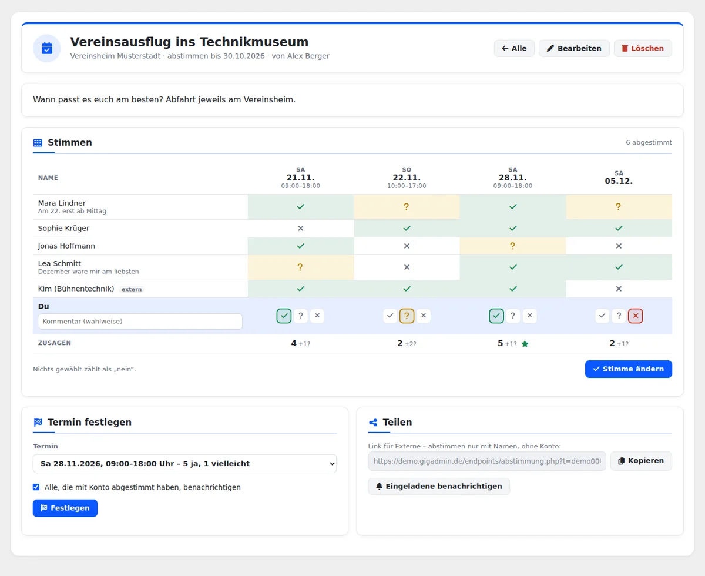Click the grid icon next to Stimmen
Screen dimensions: 705x576
coord(38,143)
